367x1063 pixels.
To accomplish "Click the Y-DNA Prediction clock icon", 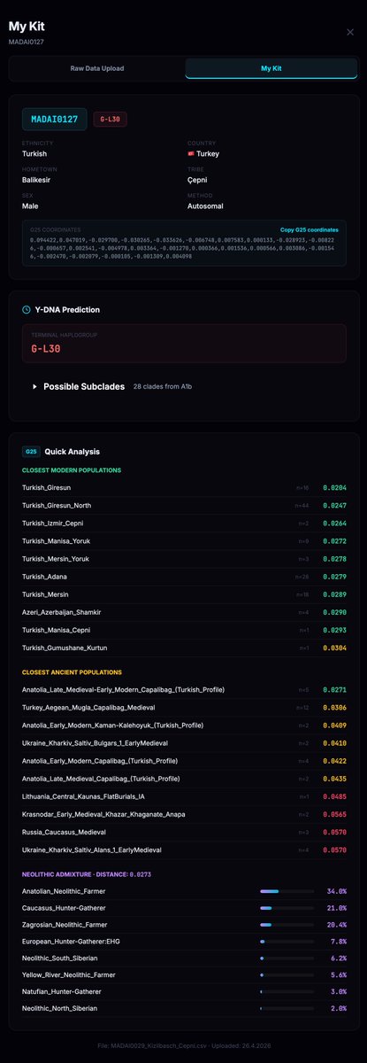I will [x=27, y=310].
